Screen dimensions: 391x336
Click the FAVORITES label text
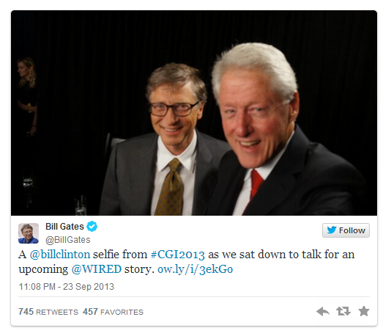coord(122,312)
